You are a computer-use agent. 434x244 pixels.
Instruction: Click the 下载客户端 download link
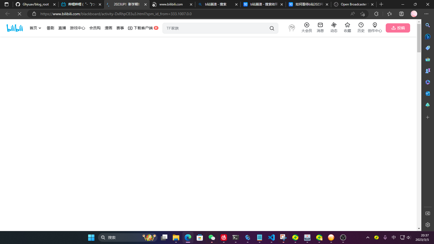pos(143,28)
